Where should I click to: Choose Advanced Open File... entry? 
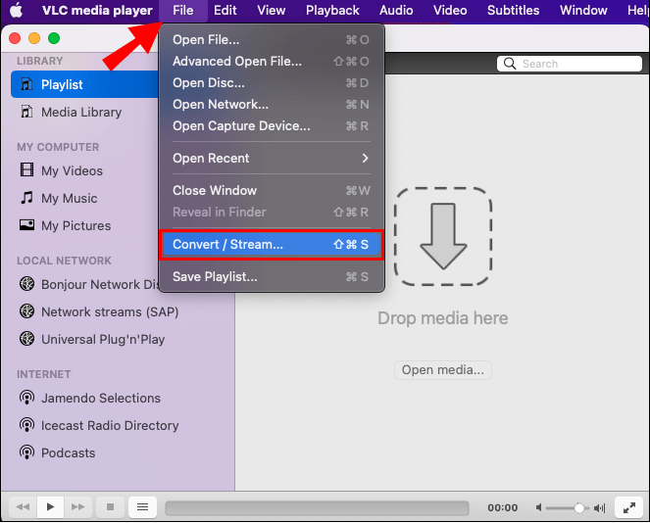pyautogui.click(x=272, y=62)
